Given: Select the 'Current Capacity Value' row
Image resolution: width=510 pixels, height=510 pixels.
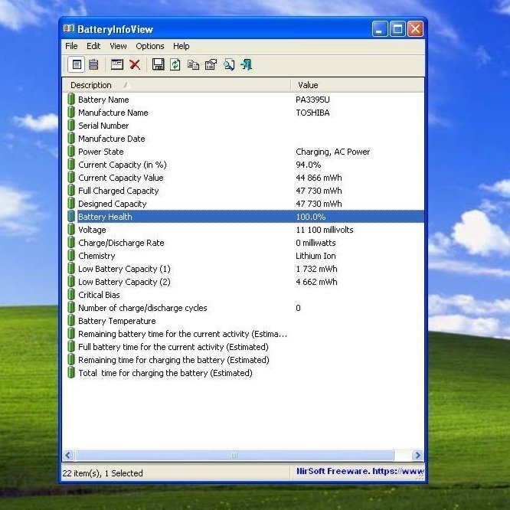Looking at the screenshot, I should point(243,178).
